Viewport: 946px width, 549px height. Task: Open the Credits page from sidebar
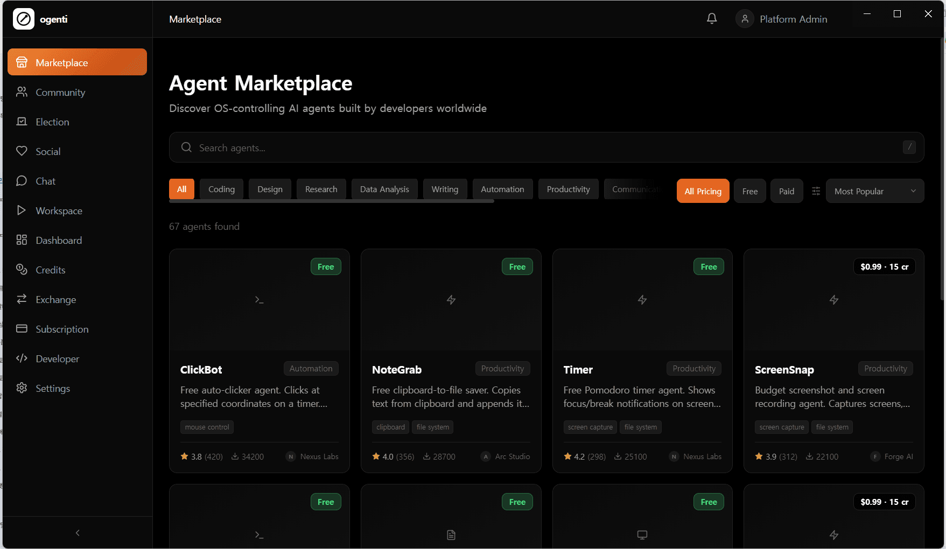click(51, 270)
